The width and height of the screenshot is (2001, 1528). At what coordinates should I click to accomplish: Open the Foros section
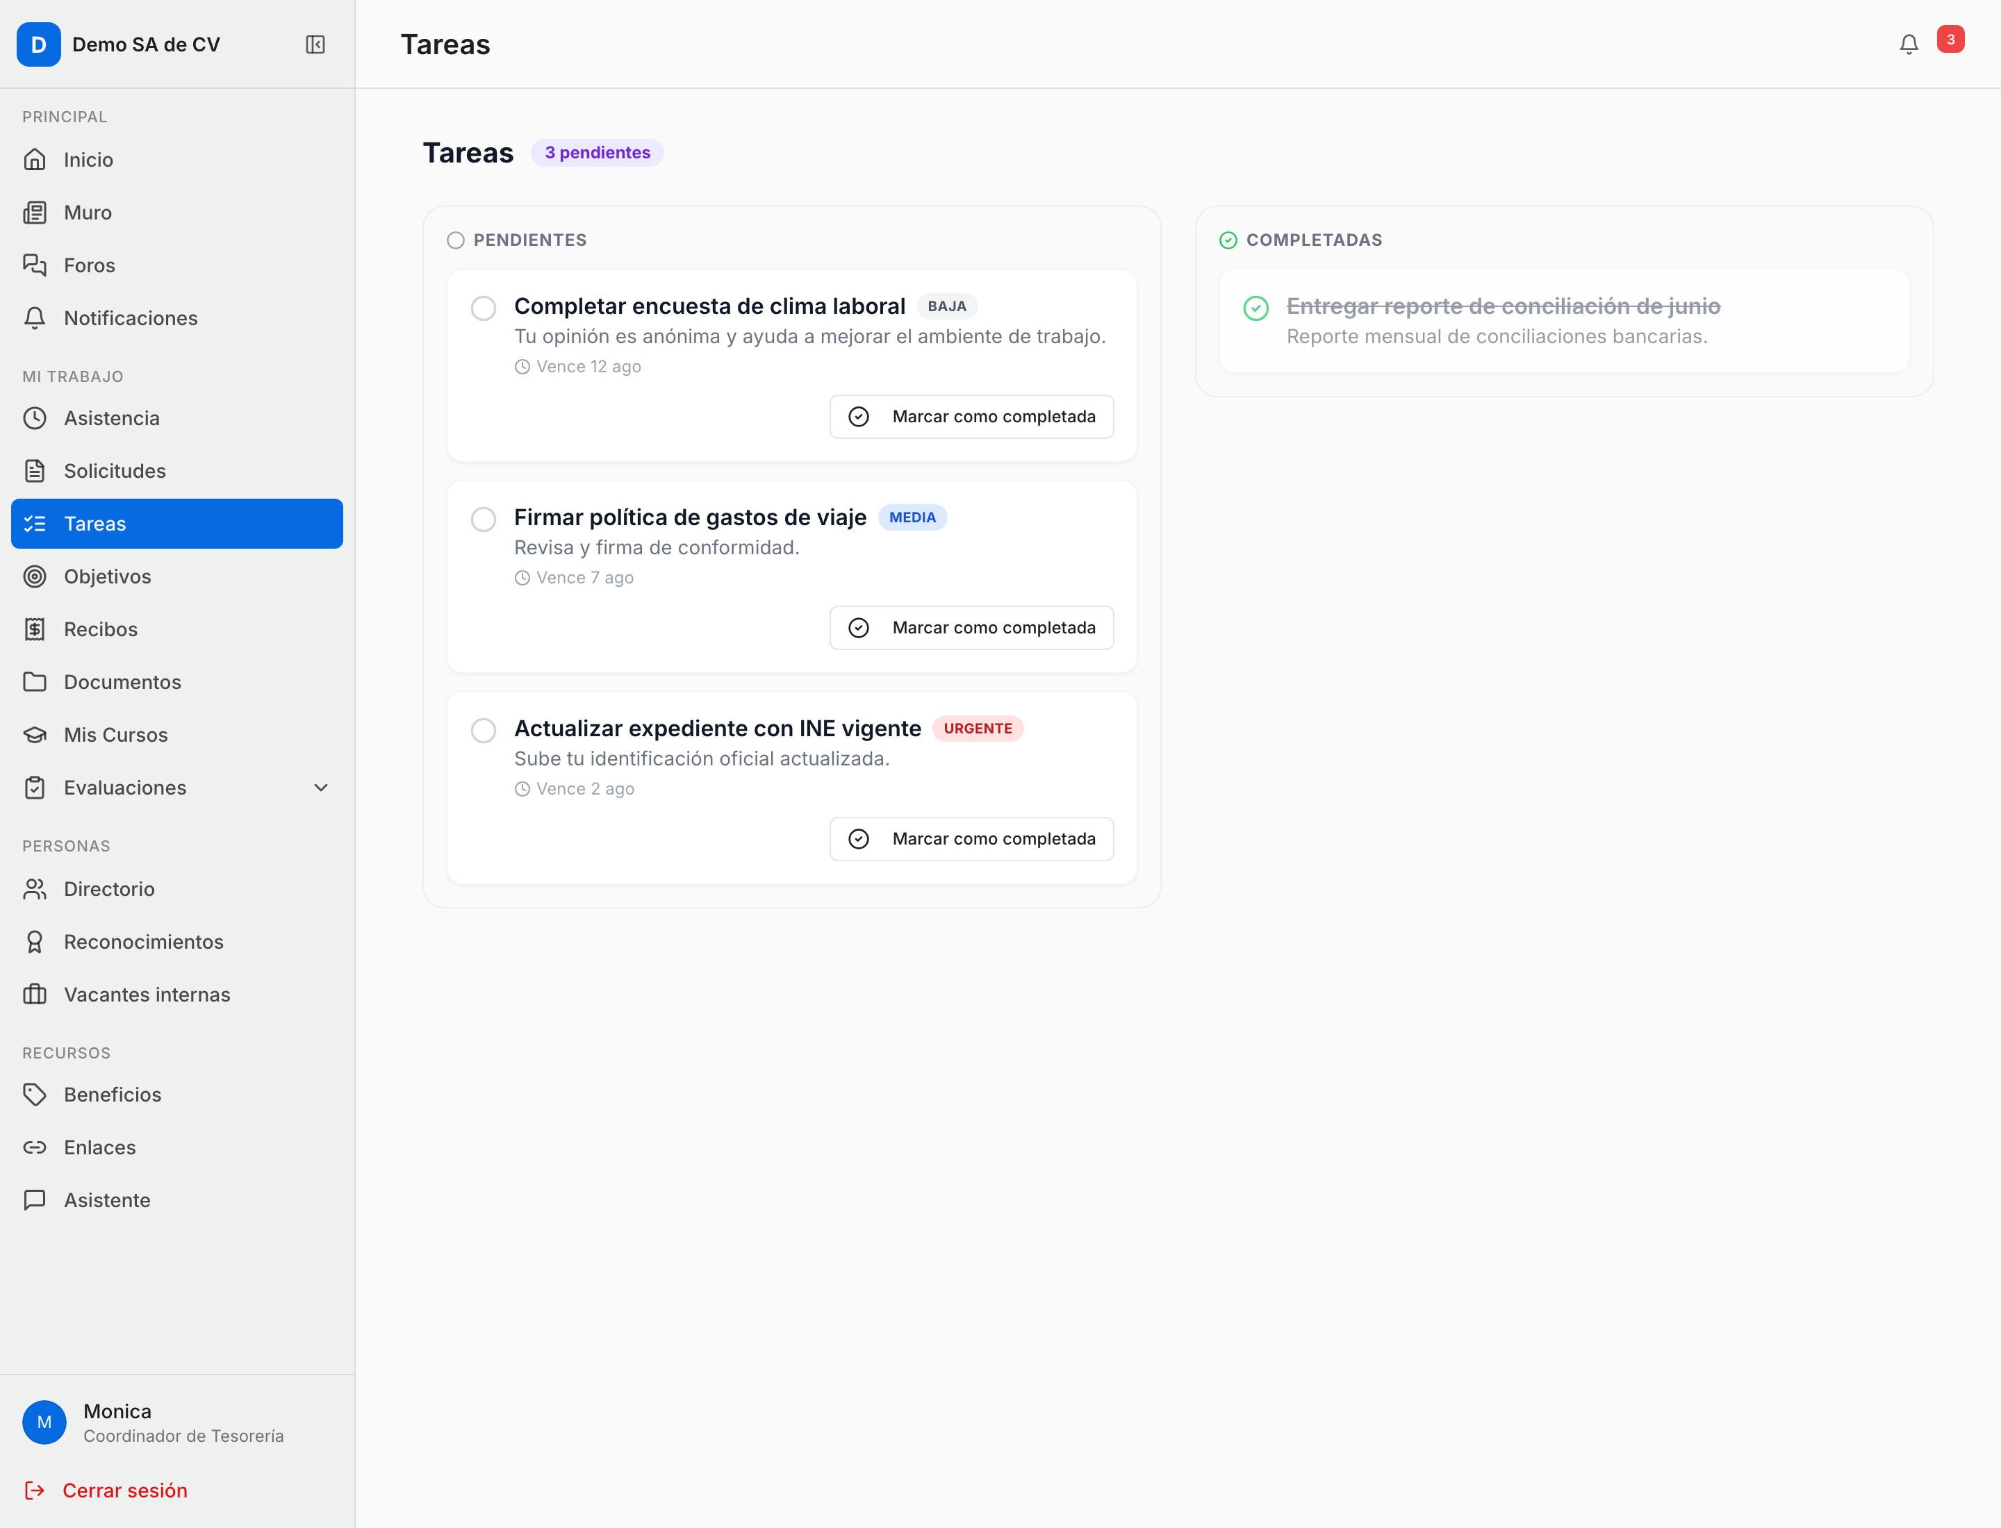(x=176, y=265)
